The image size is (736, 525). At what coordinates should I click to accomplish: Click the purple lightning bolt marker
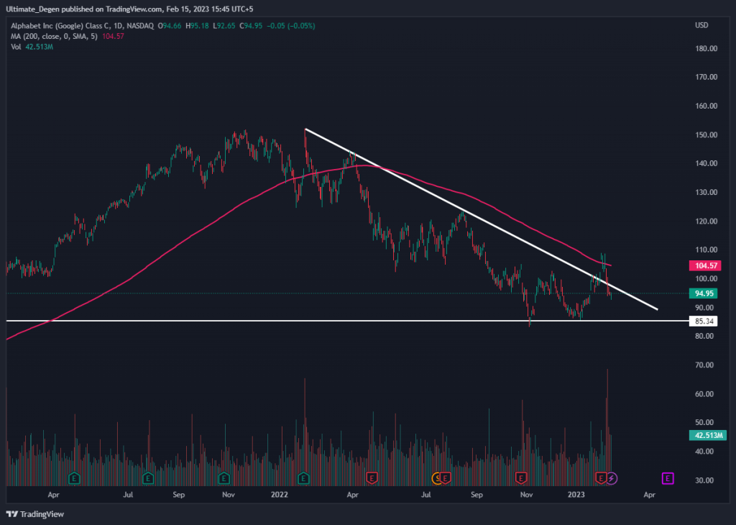[611, 478]
